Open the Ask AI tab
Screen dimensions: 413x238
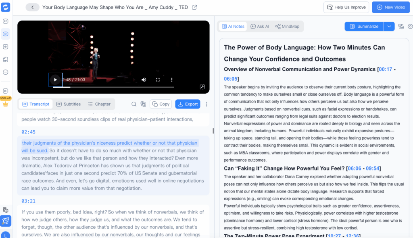point(260,26)
